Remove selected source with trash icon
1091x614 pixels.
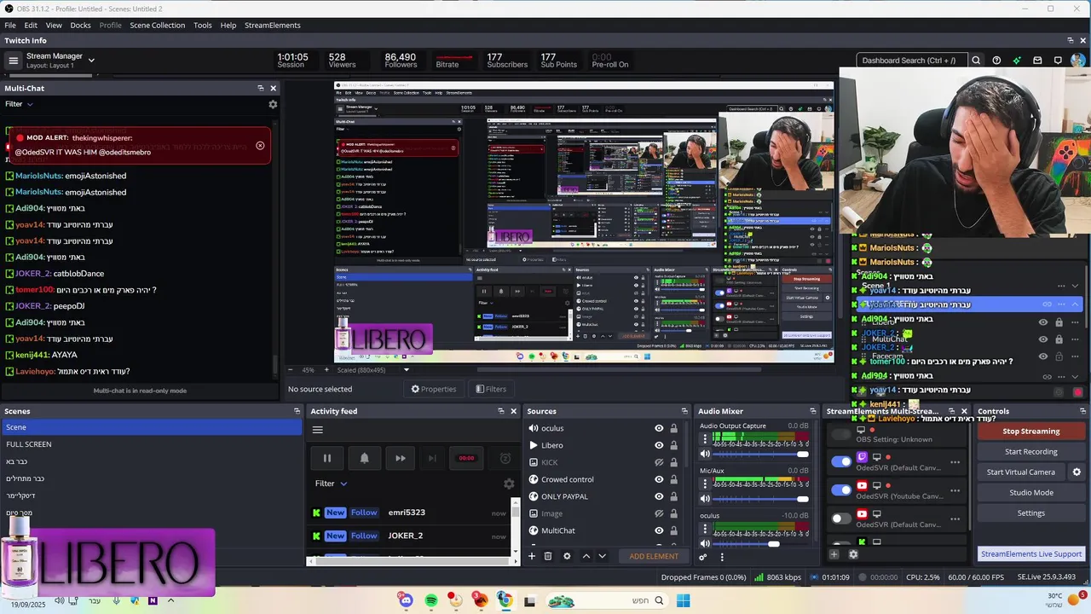pos(548,556)
